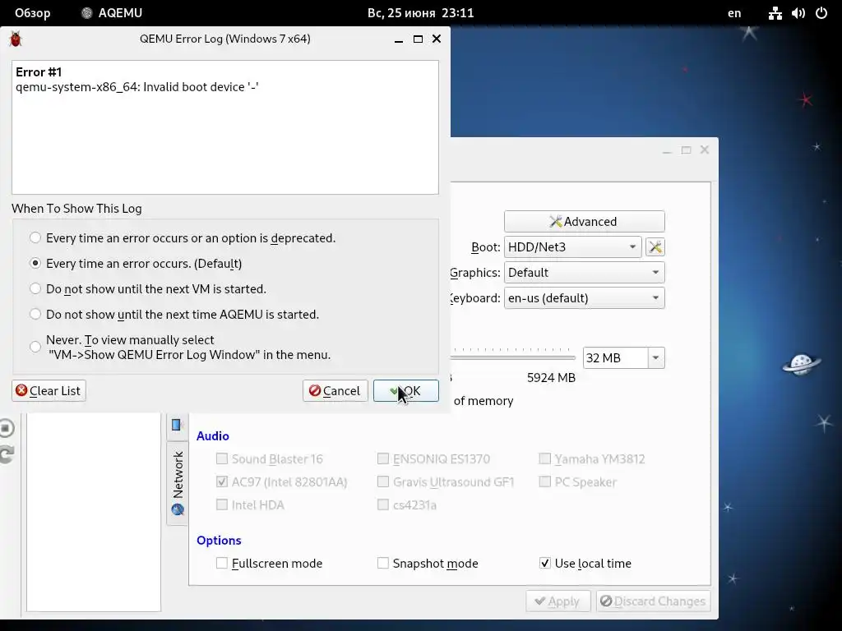Open the AQEMU application menu in top bar
This screenshot has height=631, width=842.
pyautogui.click(x=112, y=13)
